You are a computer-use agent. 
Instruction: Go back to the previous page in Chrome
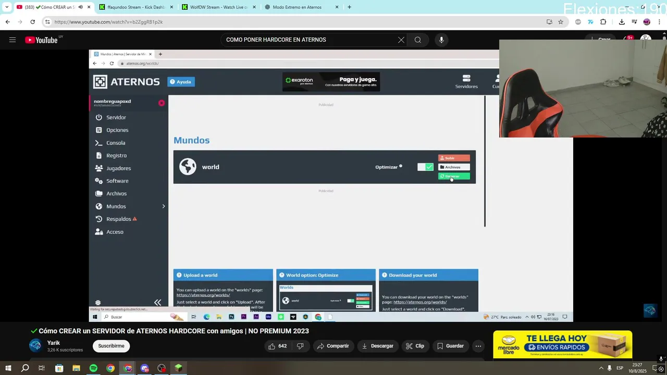point(7,22)
